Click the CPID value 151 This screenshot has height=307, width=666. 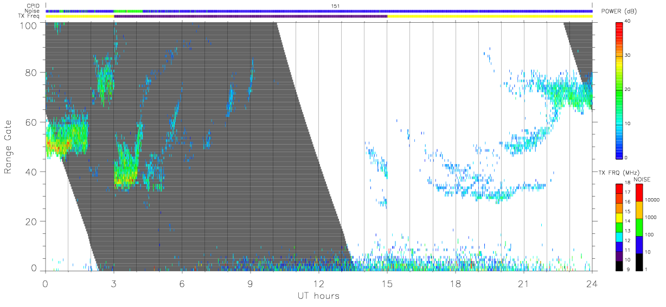tap(335, 6)
